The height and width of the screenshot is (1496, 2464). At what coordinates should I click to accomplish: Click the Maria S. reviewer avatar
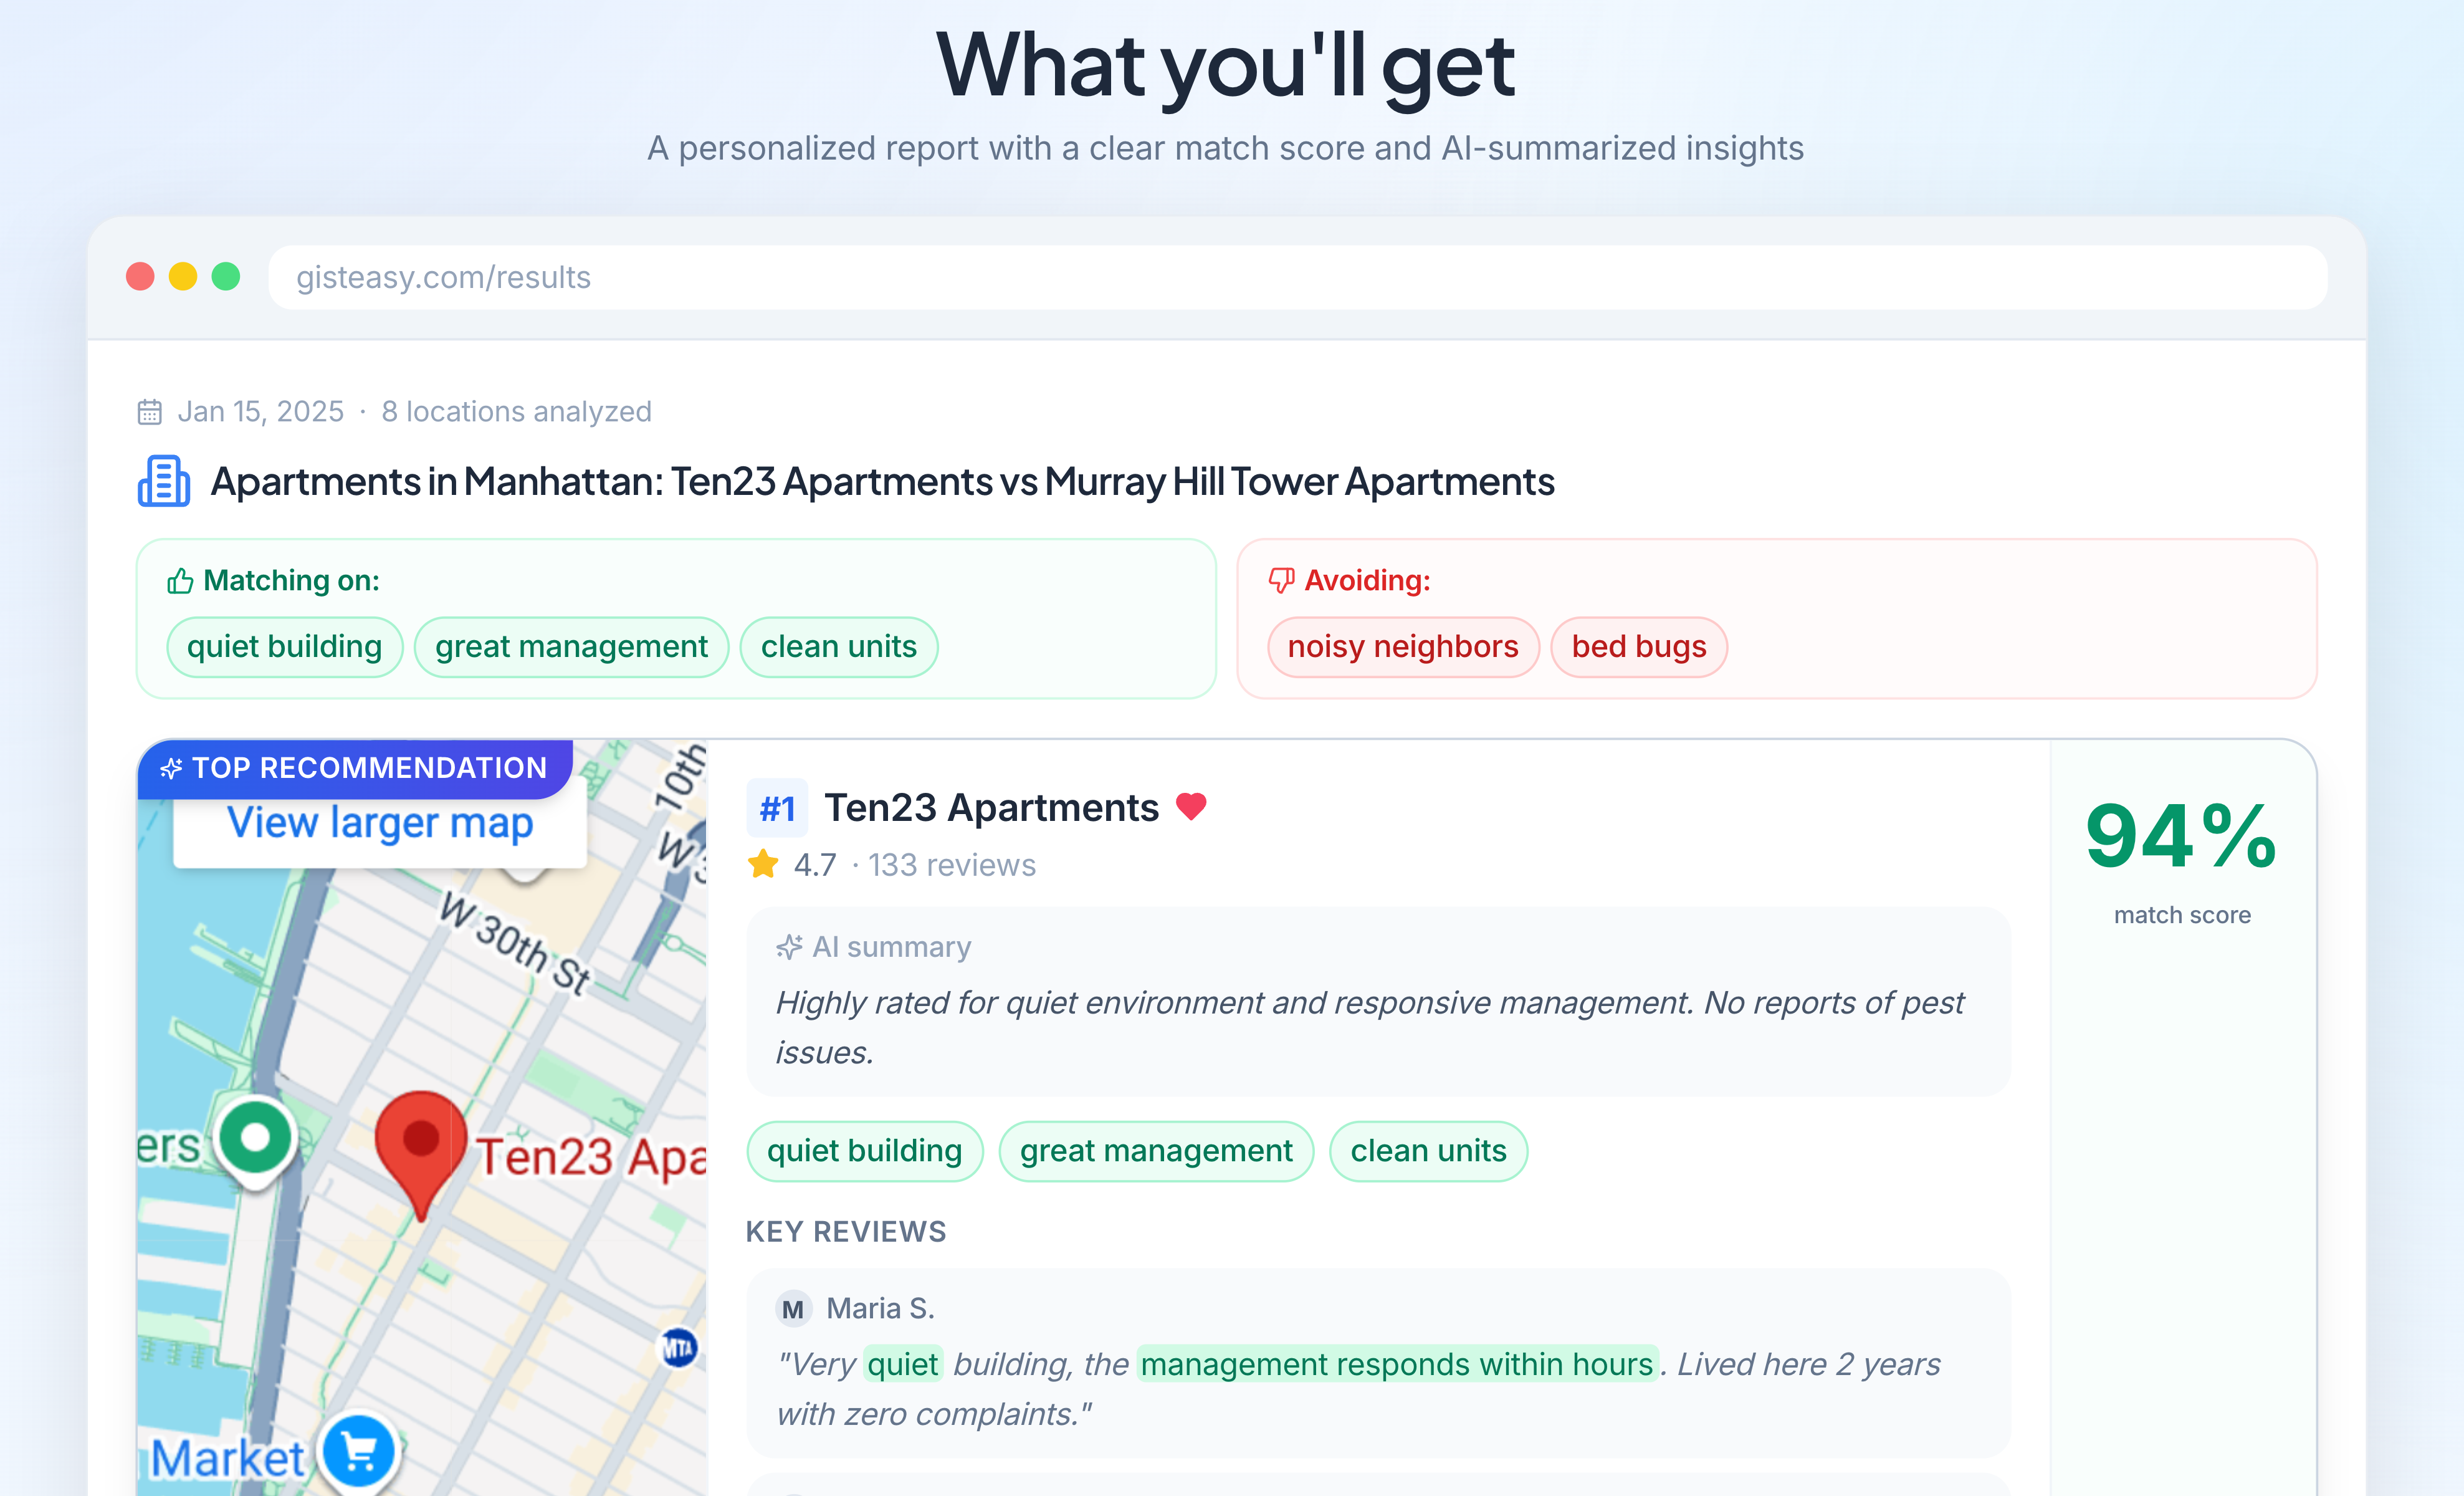[793, 1309]
